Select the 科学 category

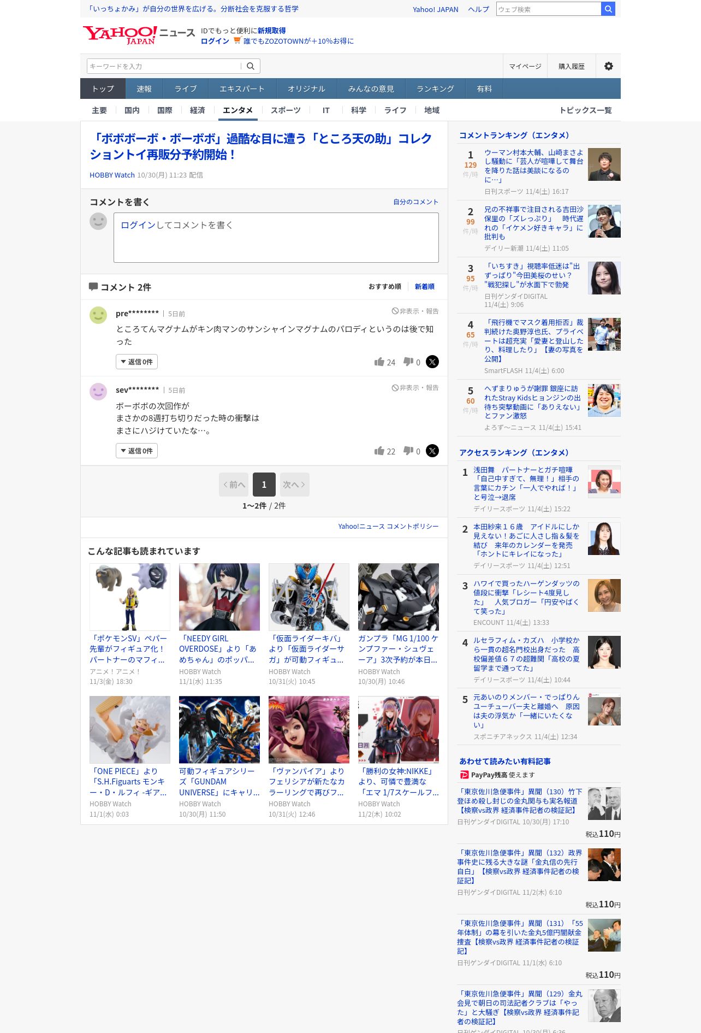359,110
